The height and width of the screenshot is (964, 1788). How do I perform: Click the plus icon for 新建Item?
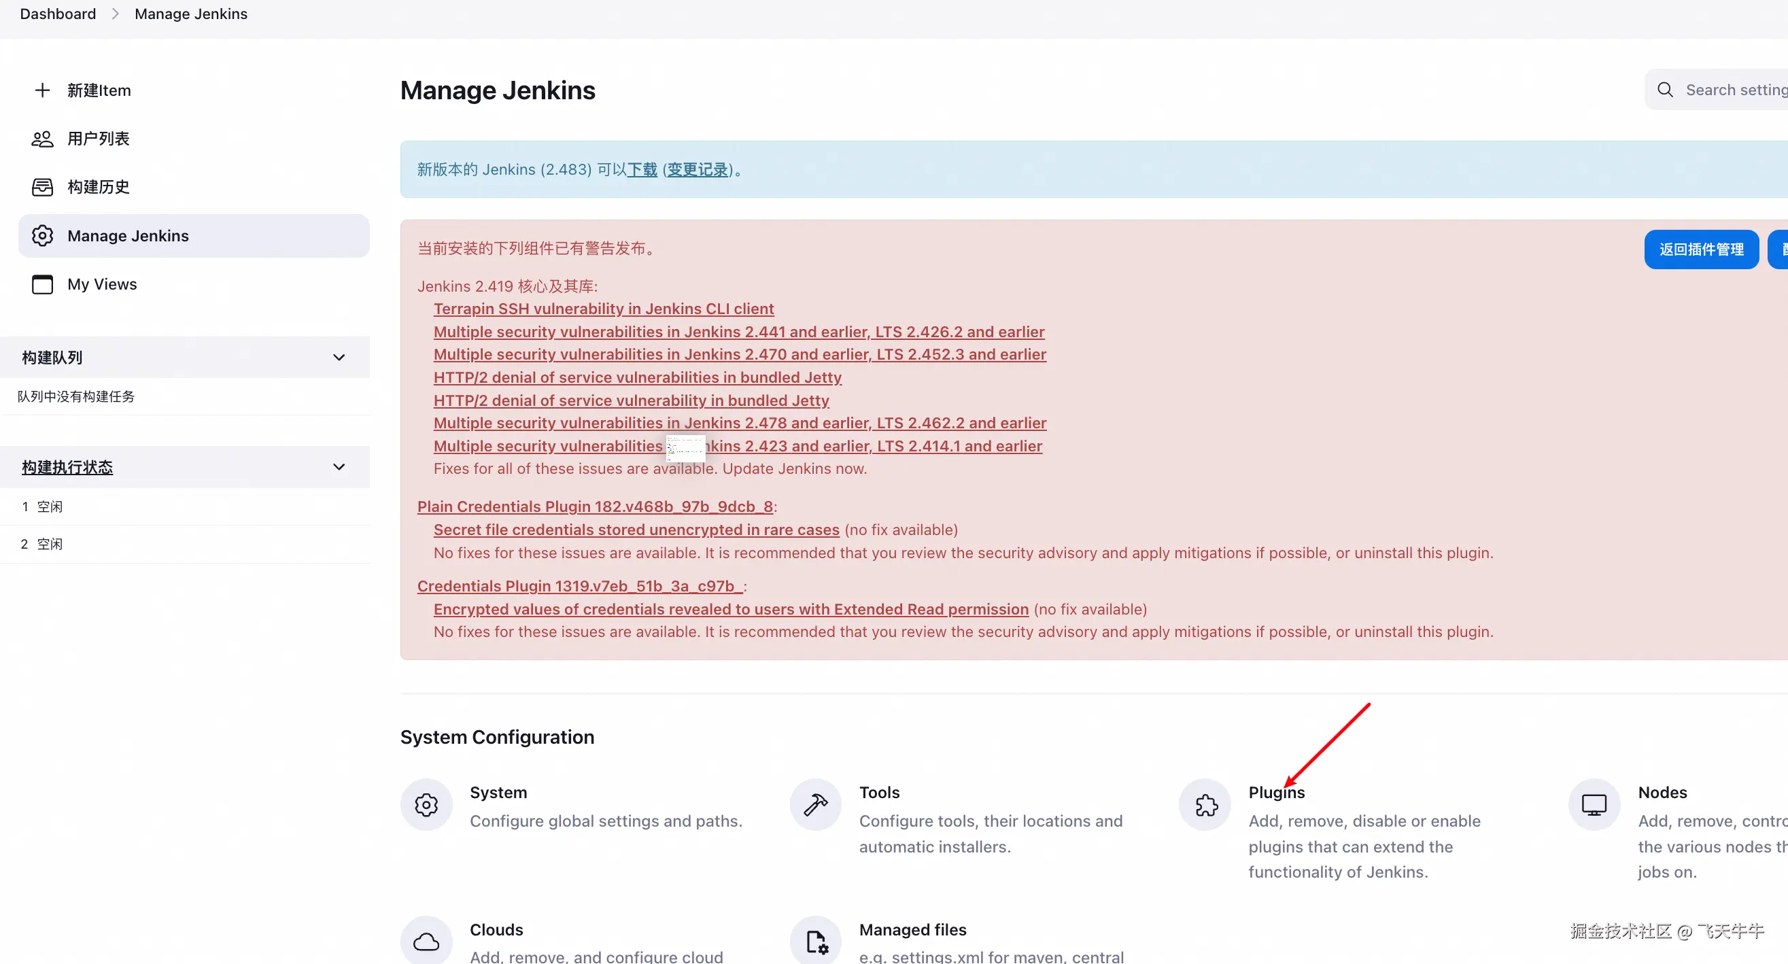click(x=42, y=90)
